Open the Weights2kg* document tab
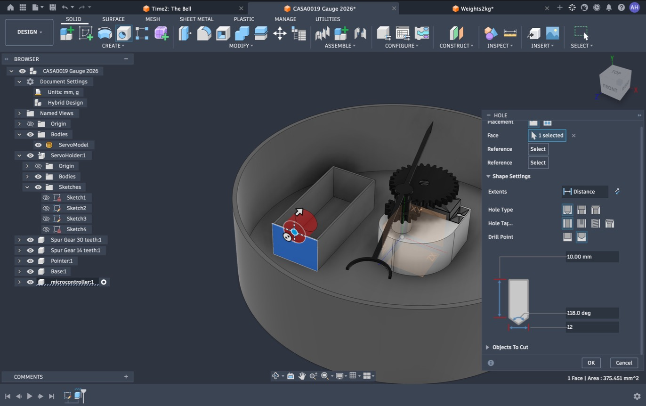This screenshot has height=406, width=646. click(x=477, y=8)
